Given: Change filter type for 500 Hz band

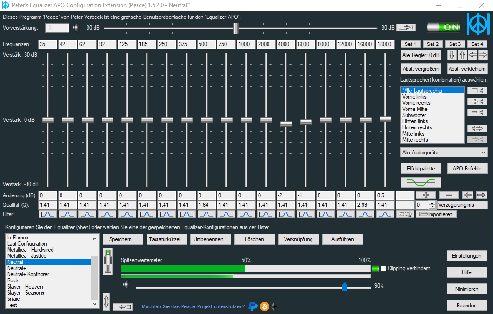Looking at the screenshot, I should point(206,214).
